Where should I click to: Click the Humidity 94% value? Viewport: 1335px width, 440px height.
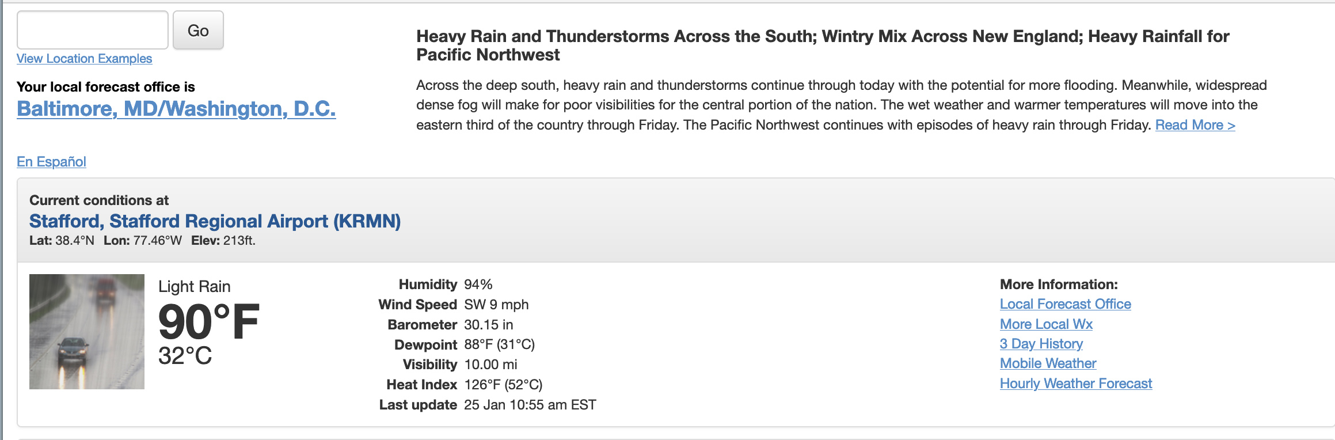tap(478, 285)
